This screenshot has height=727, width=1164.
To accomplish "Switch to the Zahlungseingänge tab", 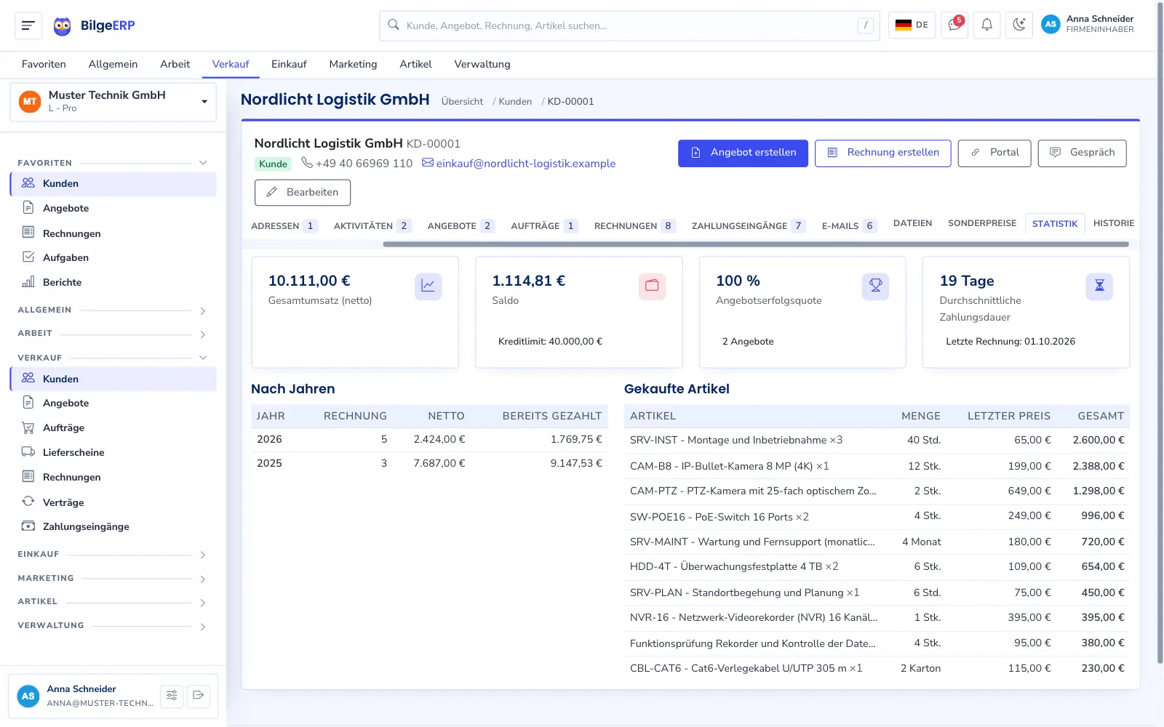I will pyautogui.click(x=749, y=226).
